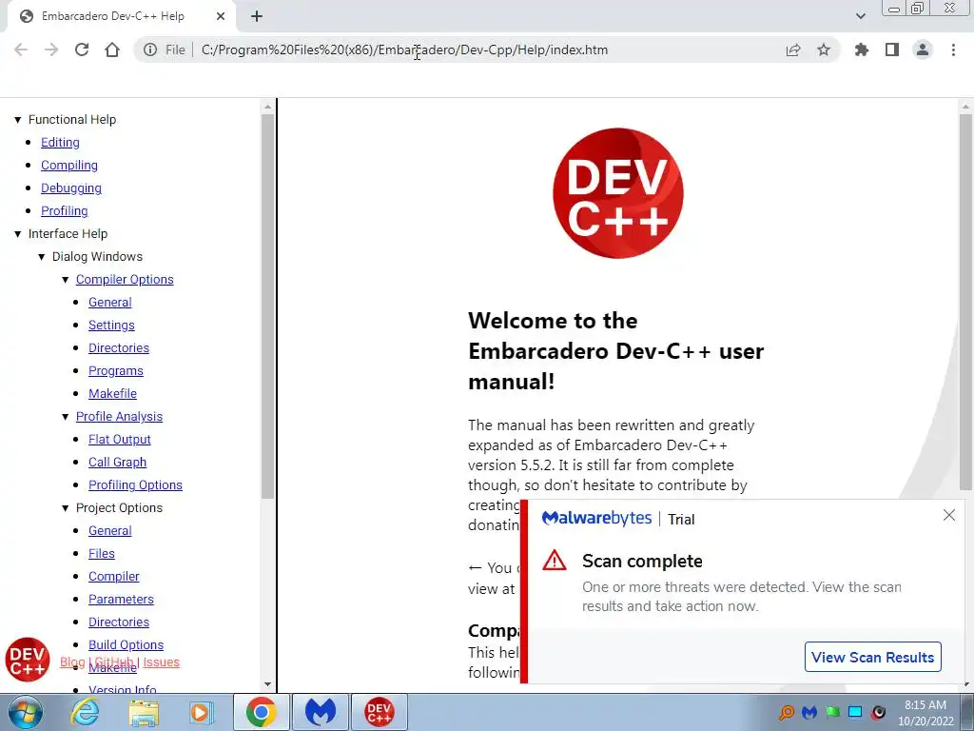The width and height of the screenshot is (974, 731).
Task: Launch Internet Explorer from taskbar
Action: coord(85,712)
